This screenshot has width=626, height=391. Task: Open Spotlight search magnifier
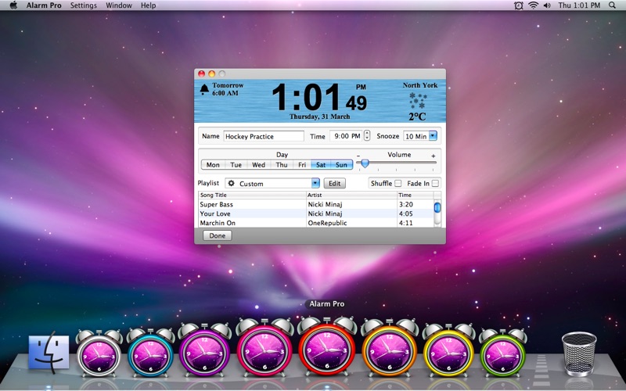[x=612, y=5]
